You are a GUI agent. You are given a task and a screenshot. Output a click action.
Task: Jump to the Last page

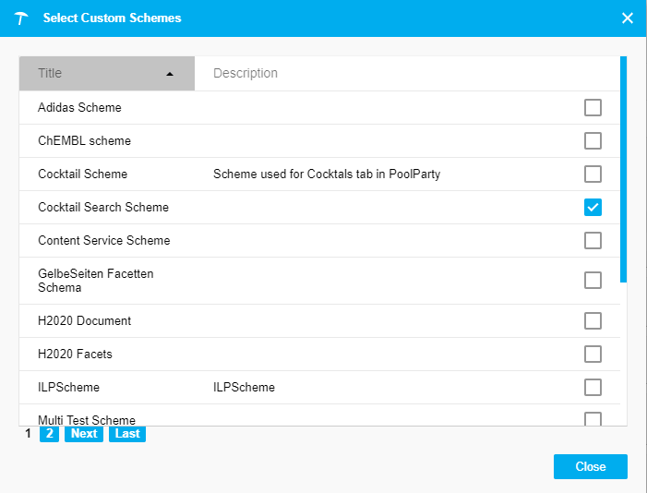coord(127,433)
